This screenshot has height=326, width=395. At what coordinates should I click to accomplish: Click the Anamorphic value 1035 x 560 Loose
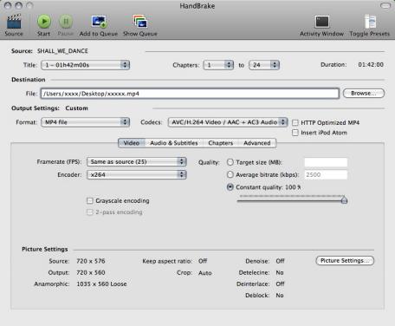(101, 284)
